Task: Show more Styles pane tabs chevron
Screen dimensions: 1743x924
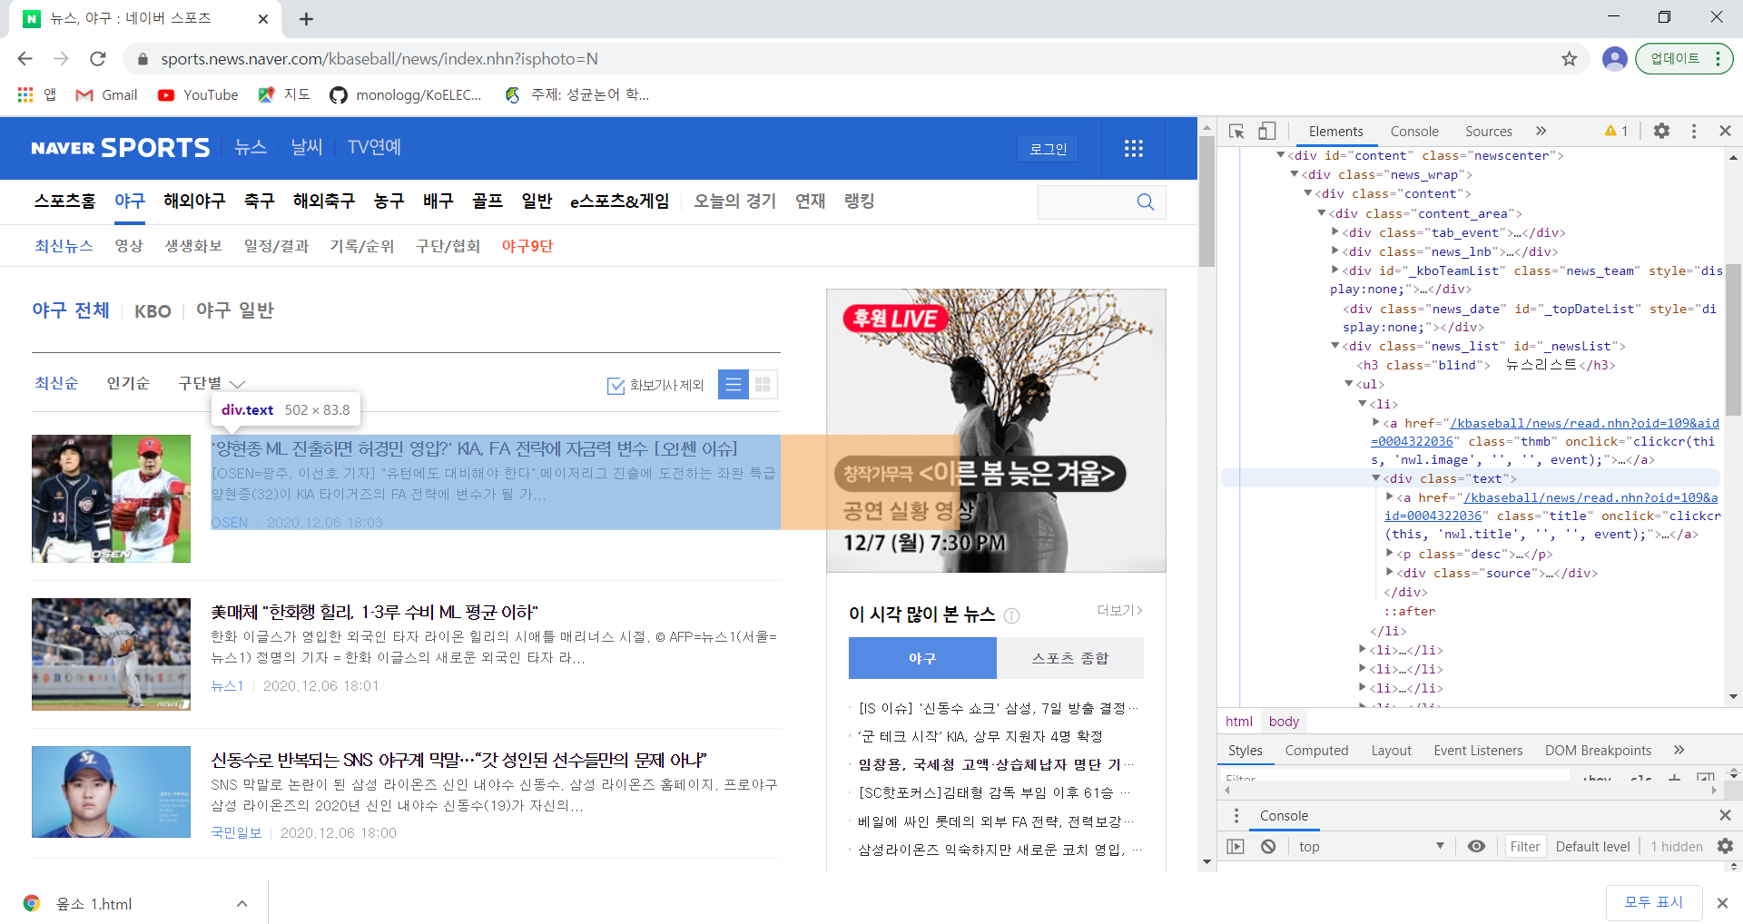Action: coord(1679,750)
